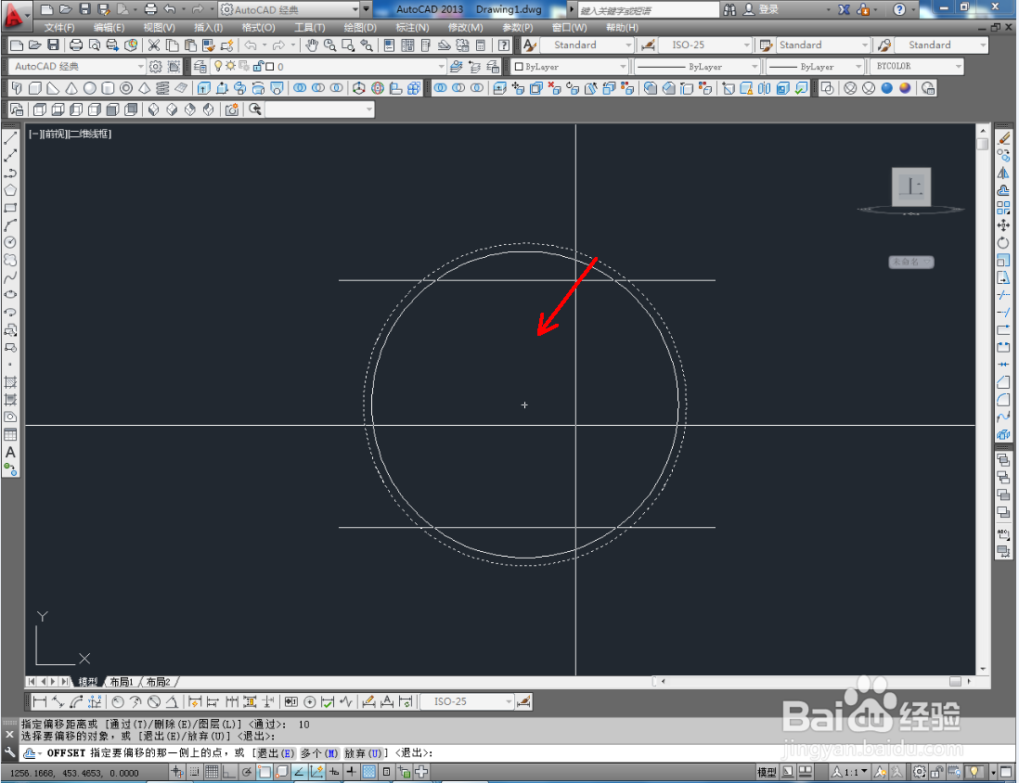This screenshot has height=783, width=1019.
Task: Click the 模型 button in status bar
Action: 767,772
